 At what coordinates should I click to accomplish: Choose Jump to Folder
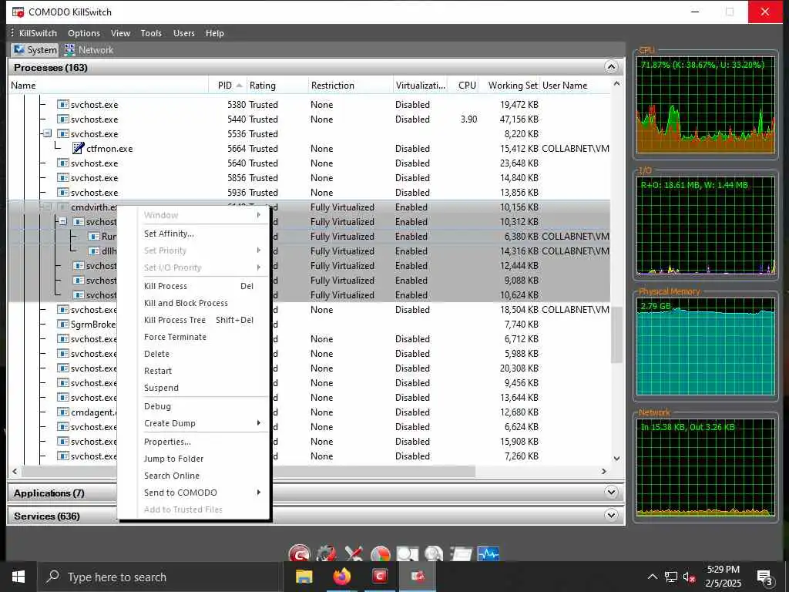coord(173,459)
